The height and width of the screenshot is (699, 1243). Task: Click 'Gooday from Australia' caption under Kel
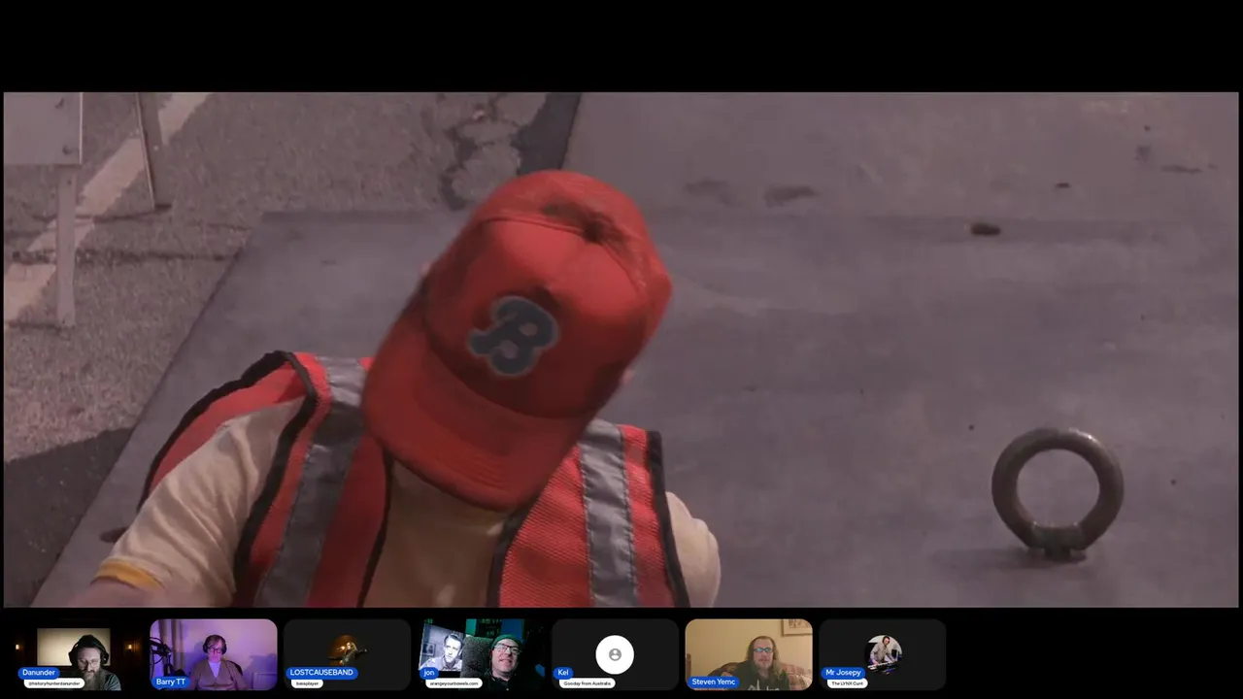coord(587,683)
